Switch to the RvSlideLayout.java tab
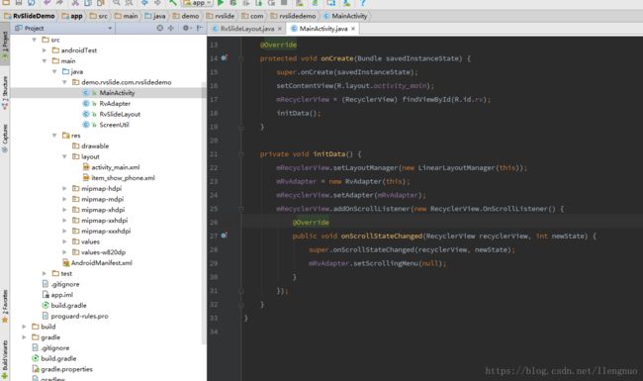The width and height of the screenshot is (643, 381). click(247, 29)
